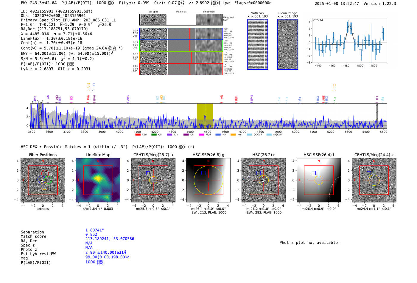
Task: Open the Gaussian emission line fit plot
Action: pyautogui.click(x=349, y=40)
